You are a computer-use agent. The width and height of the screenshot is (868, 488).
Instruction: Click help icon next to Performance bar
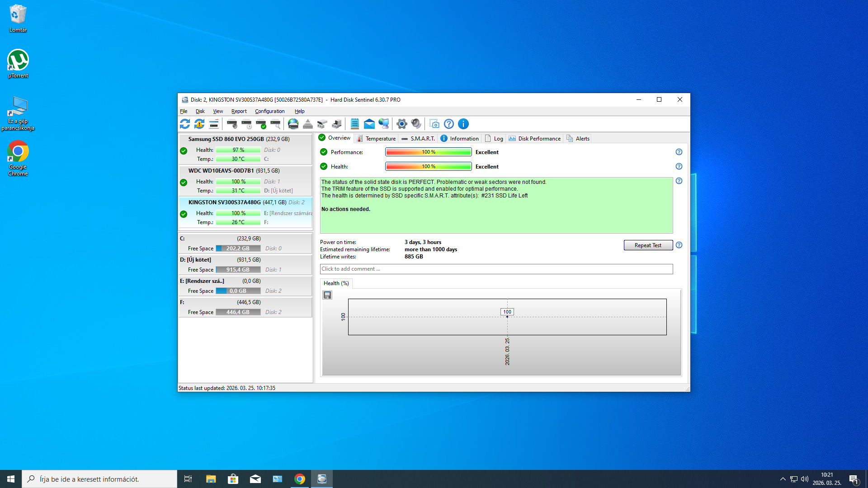click(x=679, y=152)
